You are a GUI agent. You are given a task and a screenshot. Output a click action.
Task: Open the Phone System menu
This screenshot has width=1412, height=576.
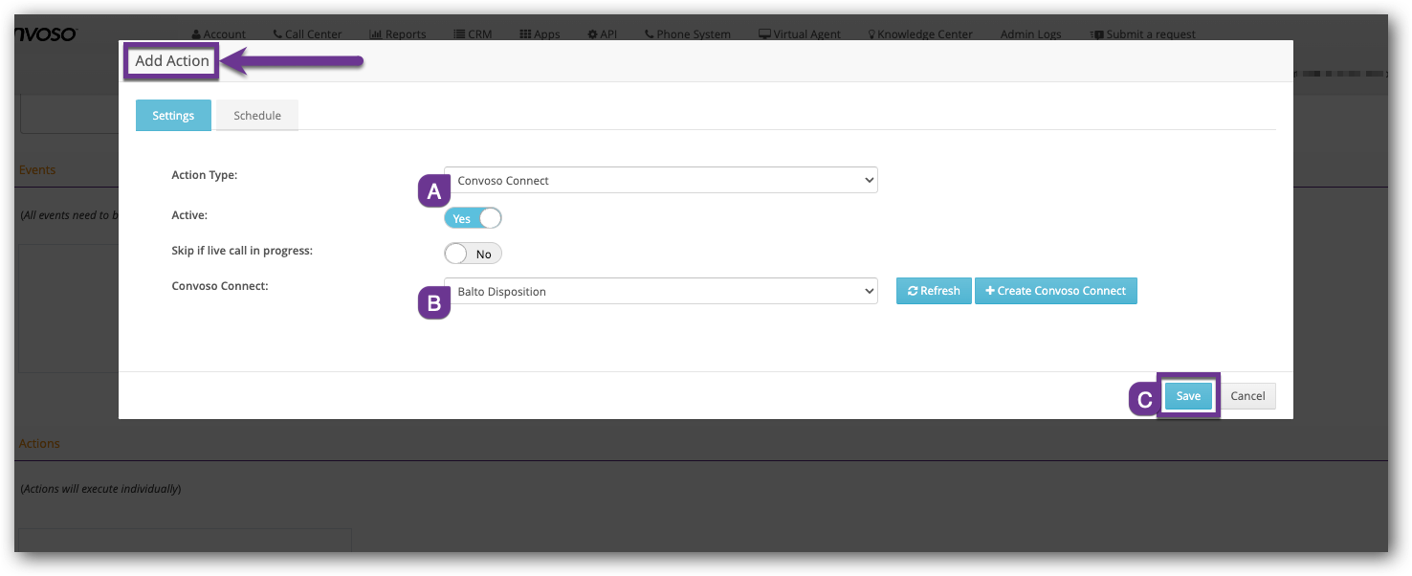click(x=688, y=34)
